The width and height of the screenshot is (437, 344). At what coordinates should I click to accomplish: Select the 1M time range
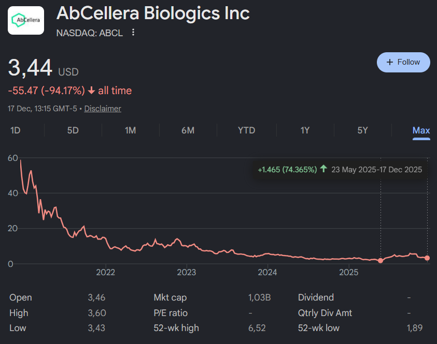point(130,130)
